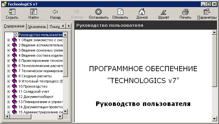Click the book icon of 7 Техническое нормирование
This screenshot has height=124, width=219.
[14, 71]
